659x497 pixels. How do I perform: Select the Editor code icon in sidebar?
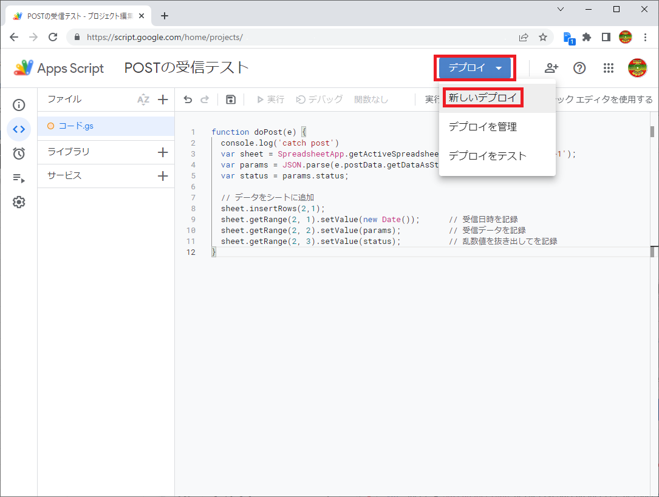point(19,129)
